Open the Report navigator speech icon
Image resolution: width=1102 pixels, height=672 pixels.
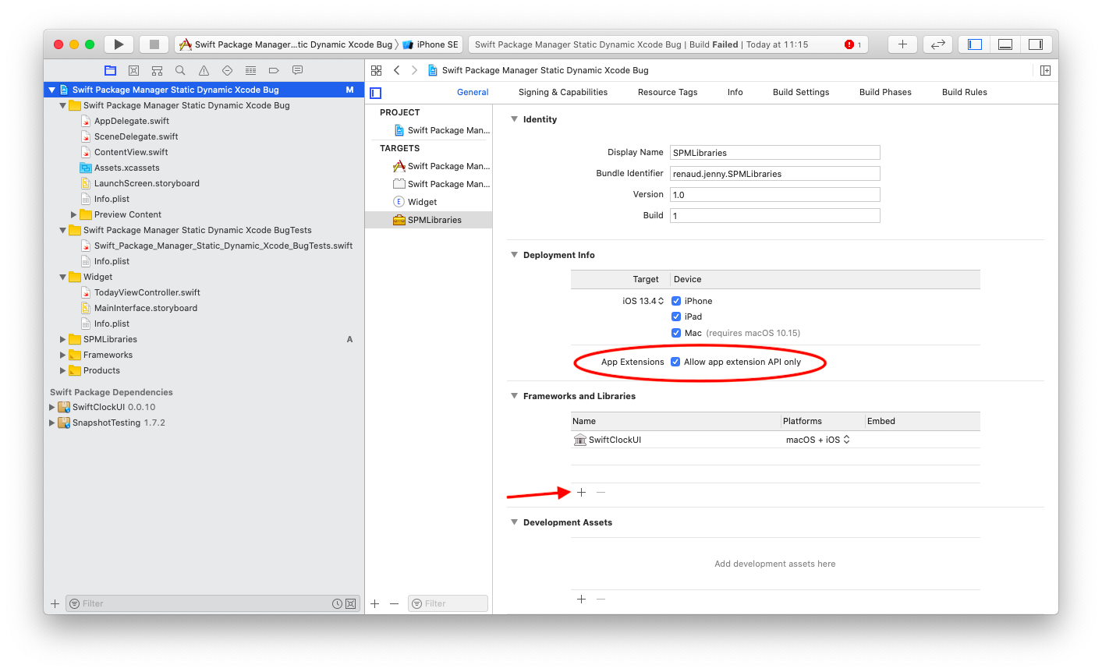pyautogui.click(x=297, y=70)
